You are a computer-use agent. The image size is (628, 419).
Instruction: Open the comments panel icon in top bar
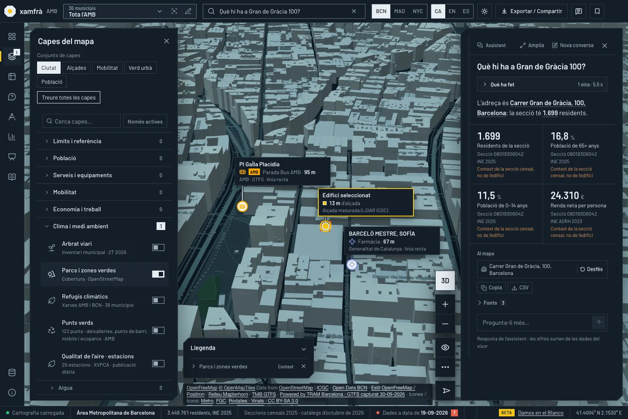(x=579, y=11)
